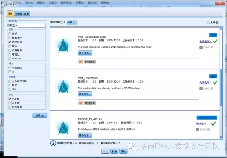This screenshot has height=158, width=227.
Task: Open 先决条件 link for Plot_Heatmaps
Action: [x=206, y=83]
